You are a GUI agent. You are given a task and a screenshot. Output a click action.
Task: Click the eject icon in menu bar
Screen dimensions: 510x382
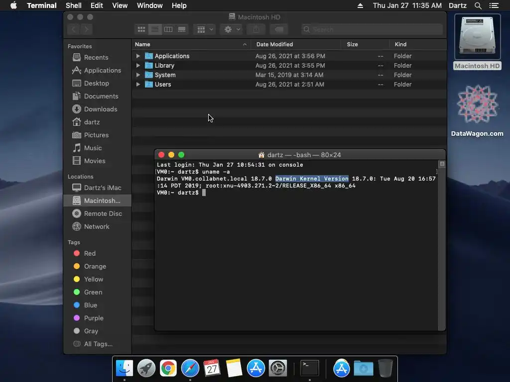tap(360, 5)
